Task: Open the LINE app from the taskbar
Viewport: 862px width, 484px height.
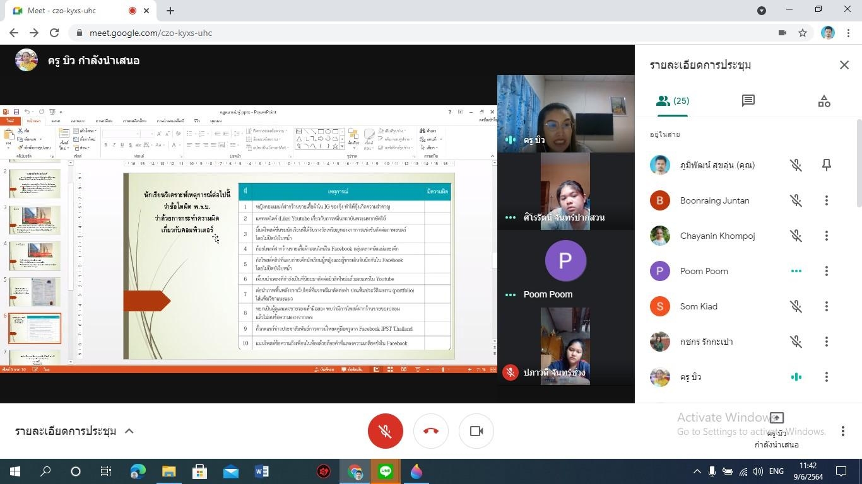Action: (386, 471)
